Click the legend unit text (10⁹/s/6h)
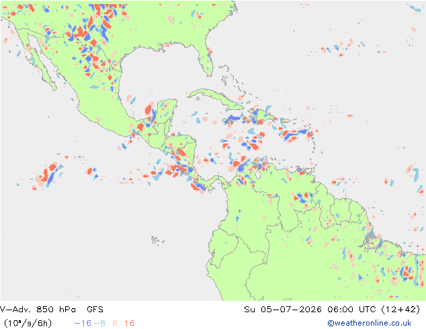Viewport: 426px width, 329px height. pos(28,324)
